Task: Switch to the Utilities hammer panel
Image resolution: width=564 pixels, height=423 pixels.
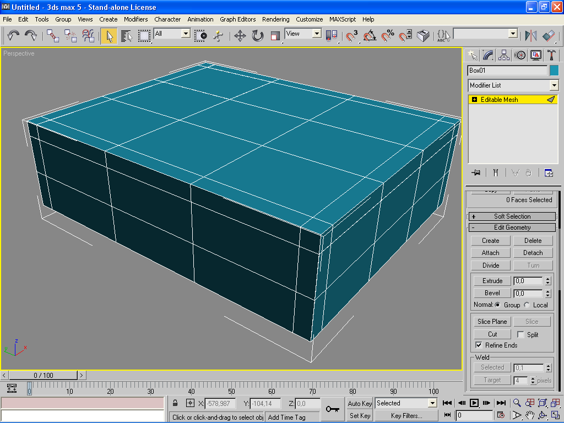Action: (551, 55)
